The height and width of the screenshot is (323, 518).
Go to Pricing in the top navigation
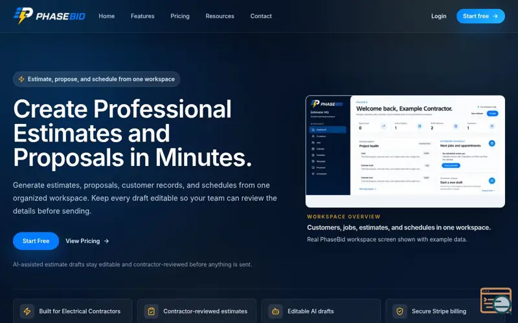coord(180,16)
